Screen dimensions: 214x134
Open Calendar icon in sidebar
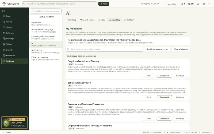point(4,33)
